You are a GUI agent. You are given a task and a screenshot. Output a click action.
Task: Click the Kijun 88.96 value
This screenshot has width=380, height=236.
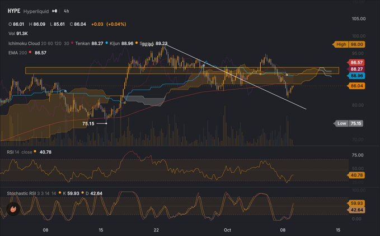tap(127, 44)
